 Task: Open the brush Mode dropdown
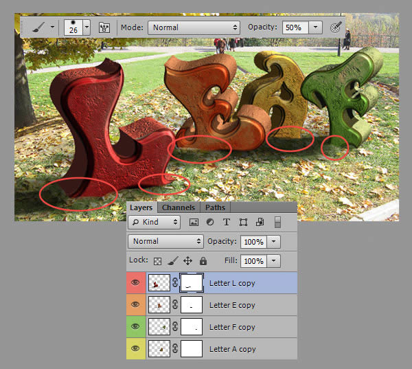pos(194,27)
